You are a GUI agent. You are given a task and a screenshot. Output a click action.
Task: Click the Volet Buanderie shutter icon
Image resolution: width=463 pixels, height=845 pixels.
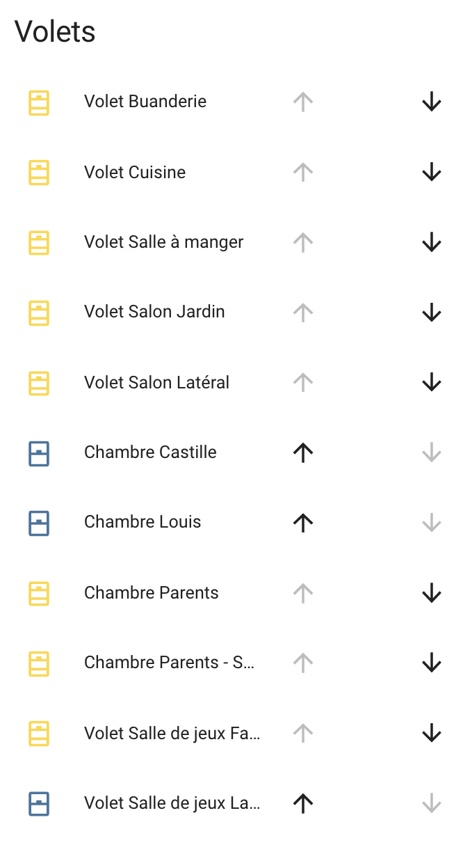(39, 102)
